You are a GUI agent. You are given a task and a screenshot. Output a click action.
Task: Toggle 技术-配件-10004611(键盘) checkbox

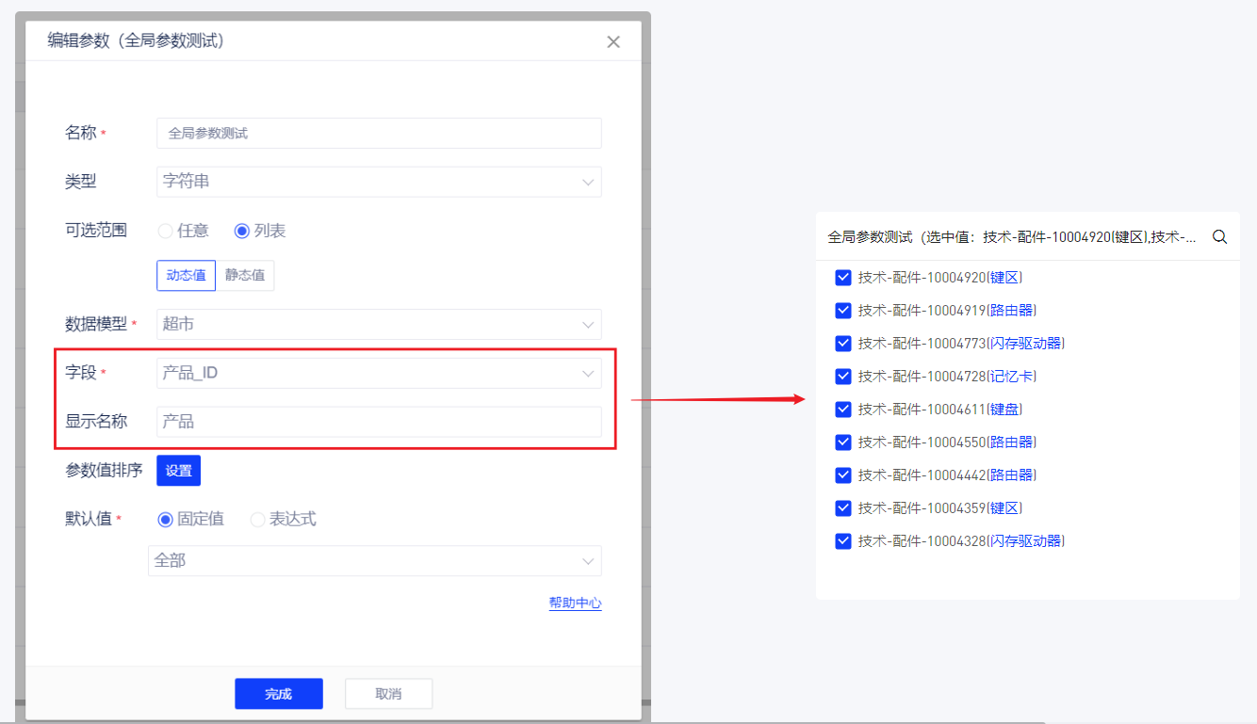click(843, 410)
